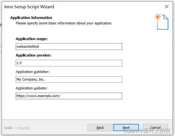Proceed with the Next button
This screenshot has height=136, width=175.
tap(126, 127)
